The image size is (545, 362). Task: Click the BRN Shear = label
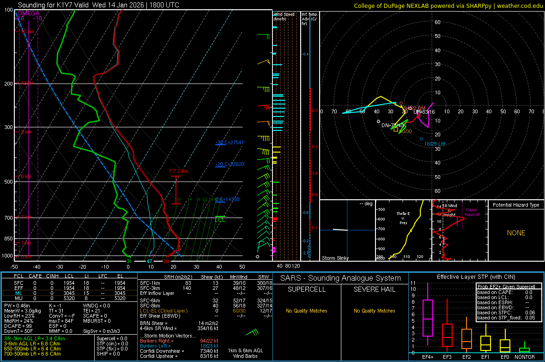(x=154, y=323)
